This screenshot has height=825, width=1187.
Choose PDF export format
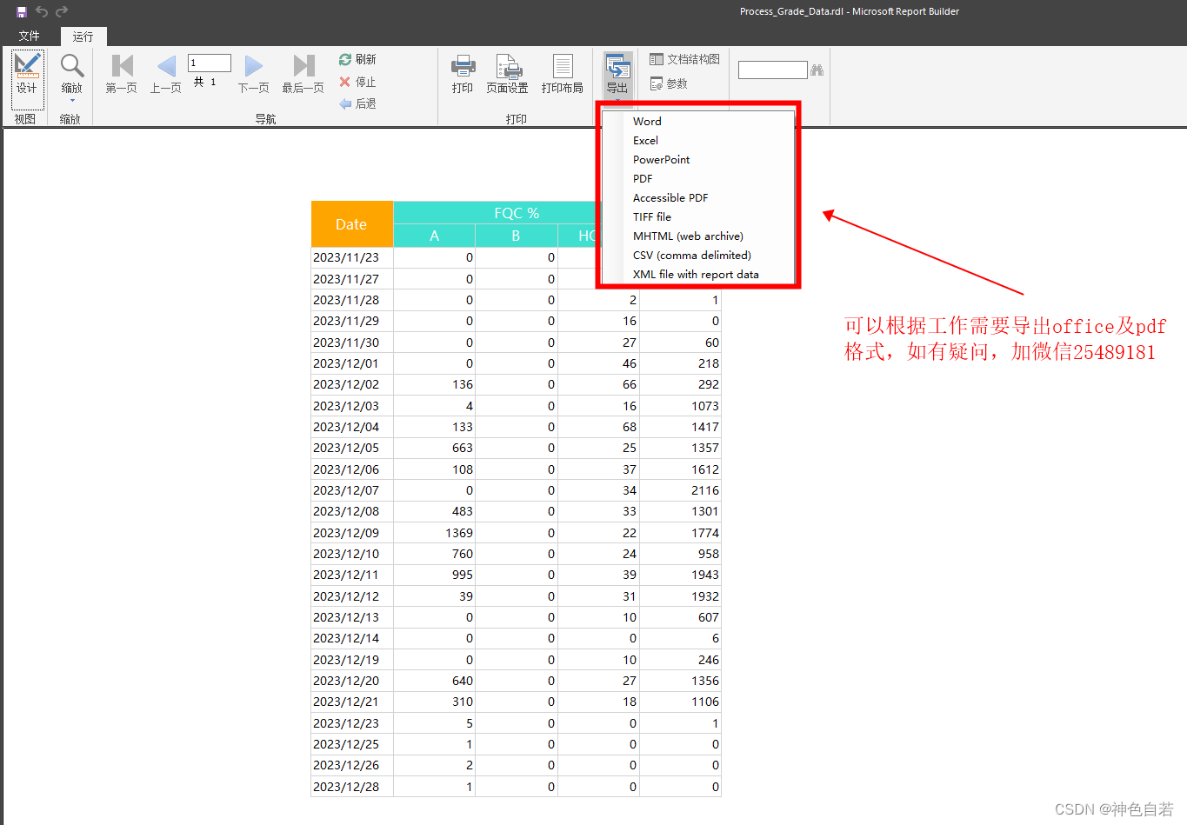point(698,178)
